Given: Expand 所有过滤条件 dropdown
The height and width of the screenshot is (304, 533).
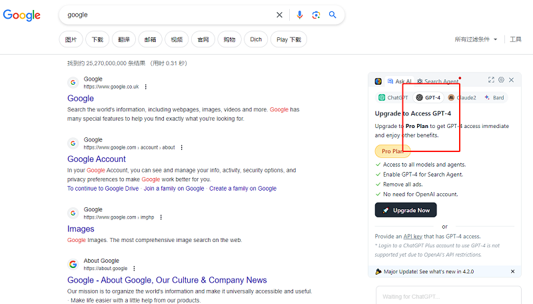Looking at the screenshot, I should point(476,39).
